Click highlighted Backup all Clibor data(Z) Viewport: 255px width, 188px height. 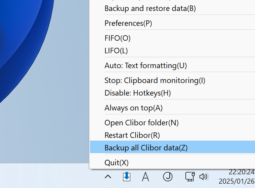click(x=172, y=147)
